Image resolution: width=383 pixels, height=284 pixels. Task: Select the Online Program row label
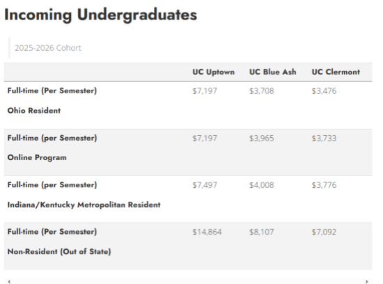click(37, 157)
